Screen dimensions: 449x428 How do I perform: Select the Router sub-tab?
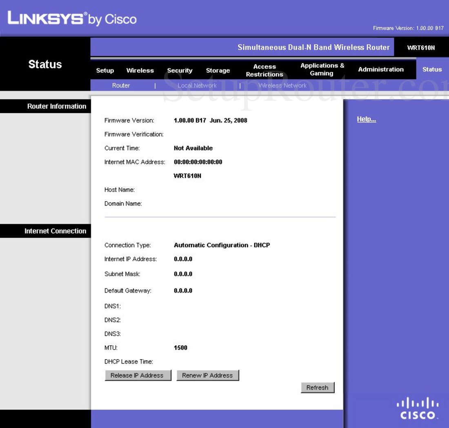click(x=121, y=85)
